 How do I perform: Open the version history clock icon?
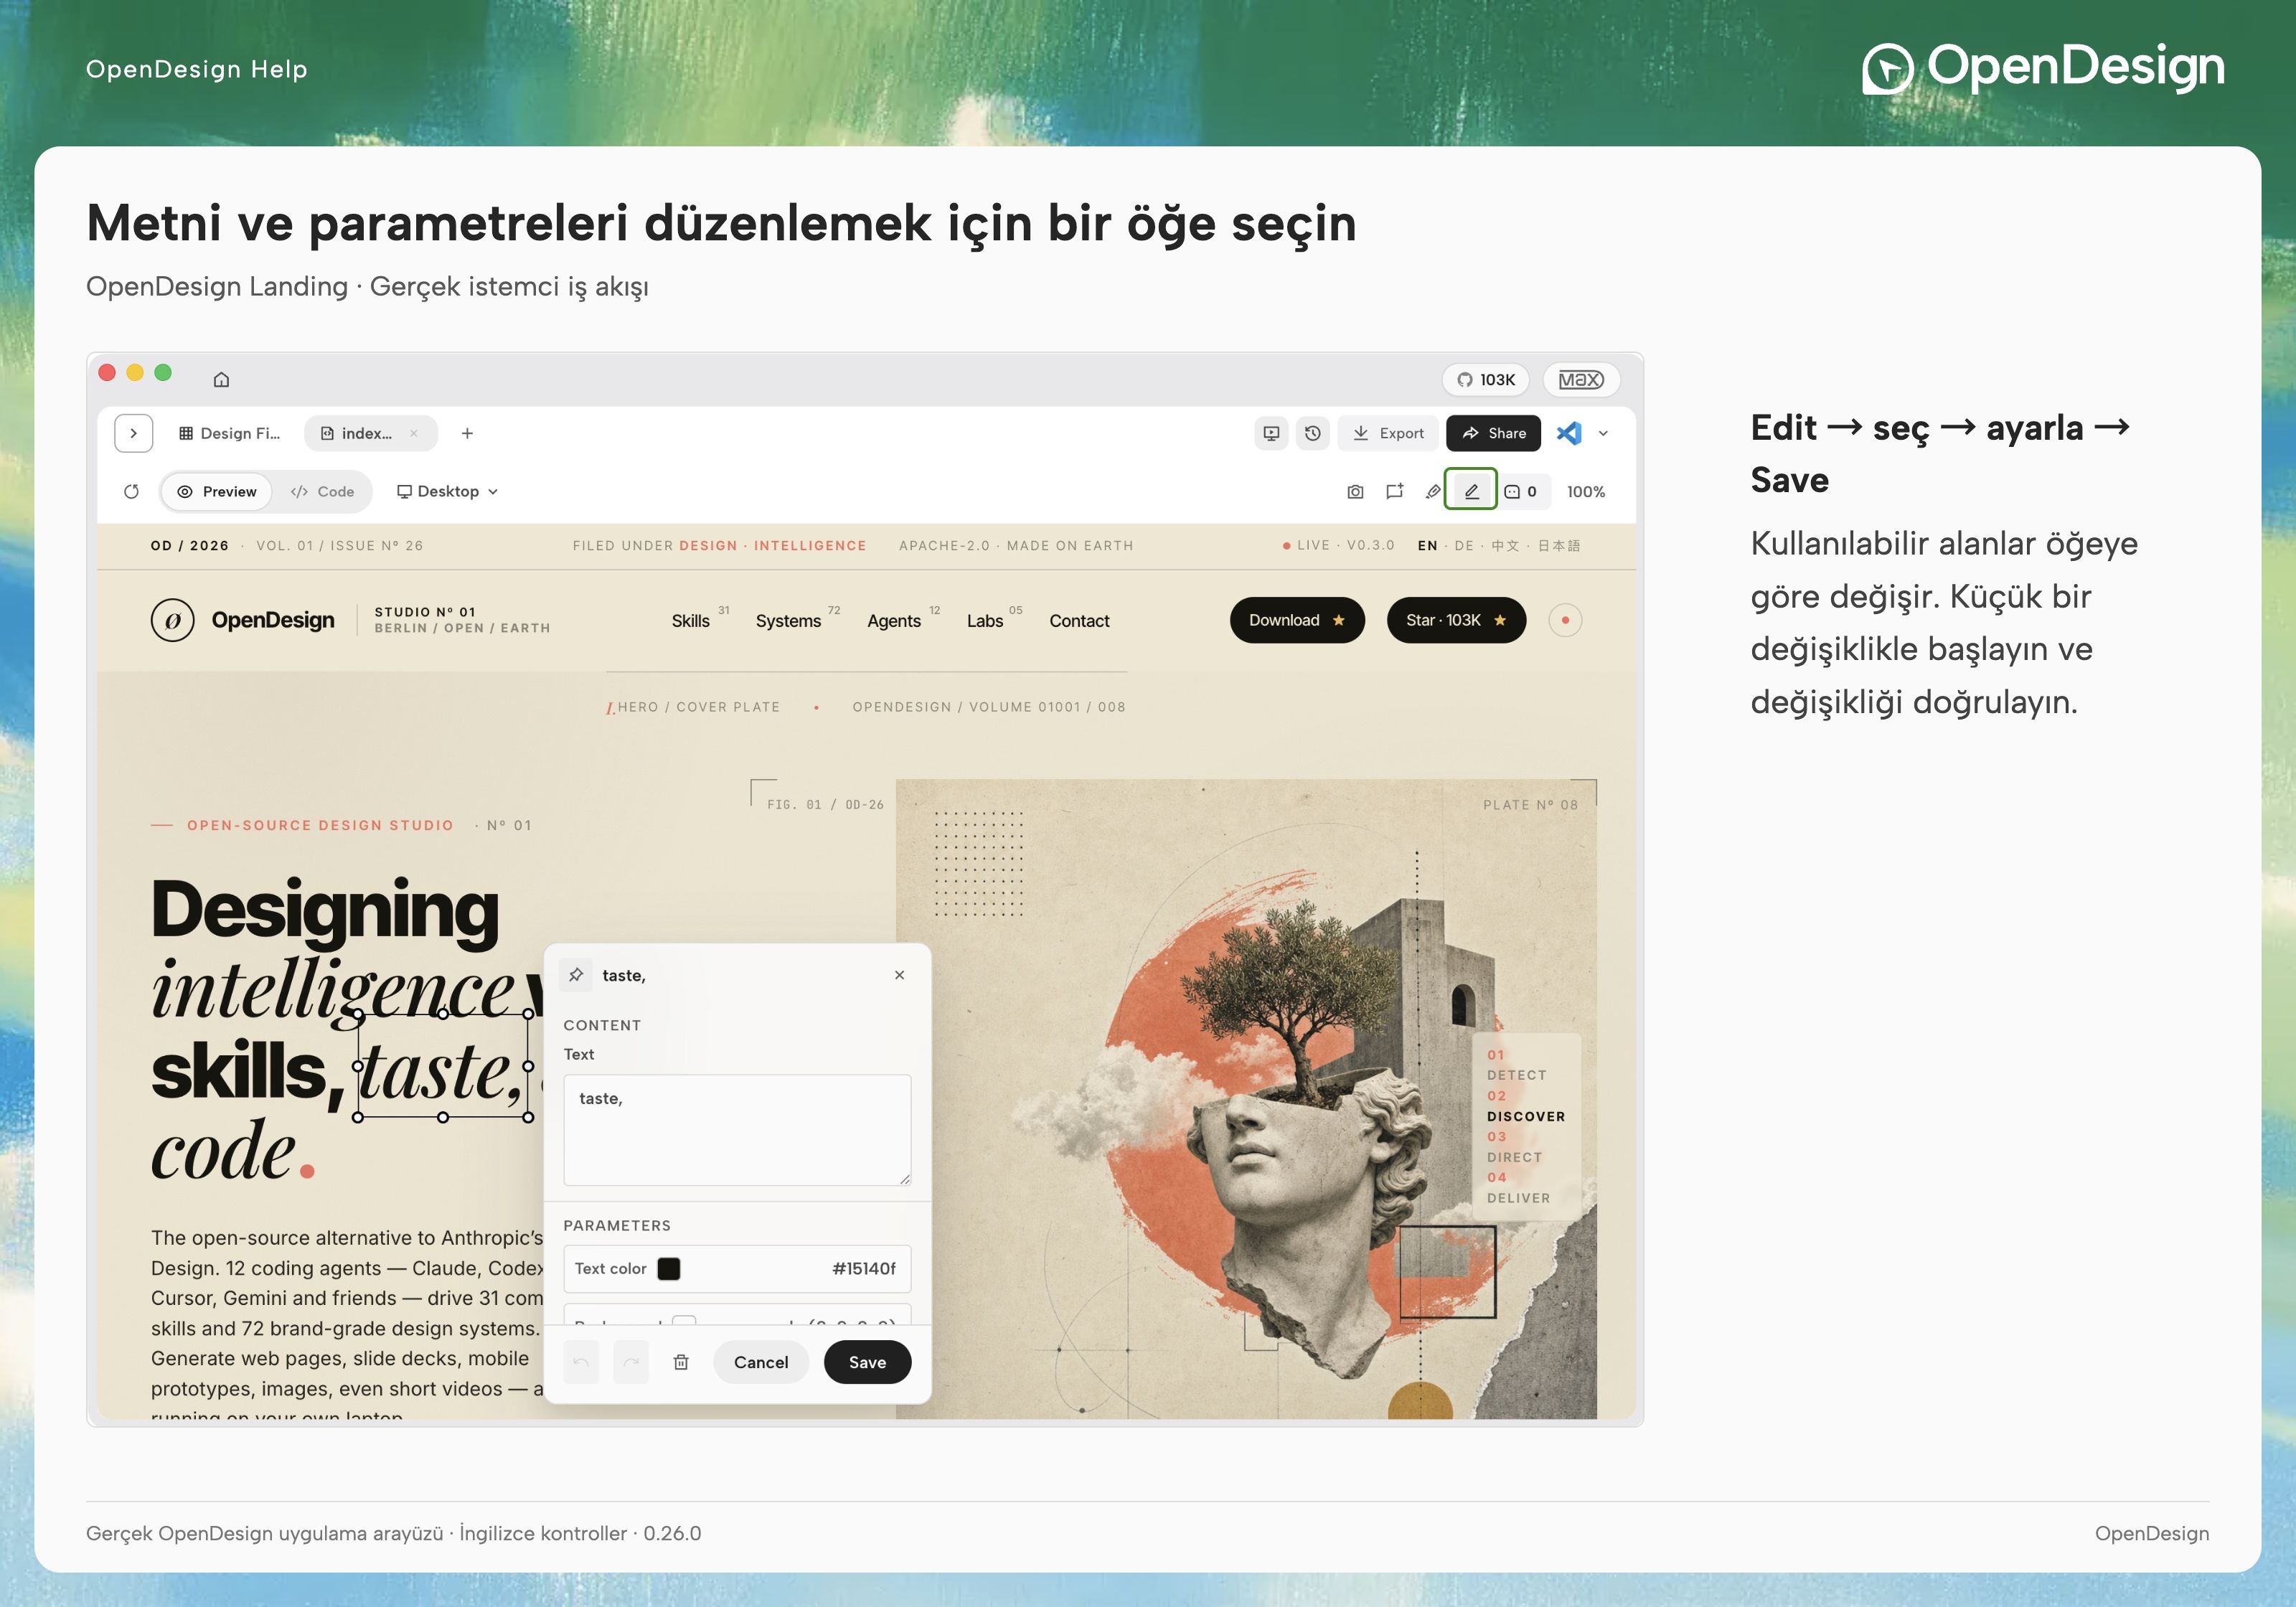(1312, 433)
